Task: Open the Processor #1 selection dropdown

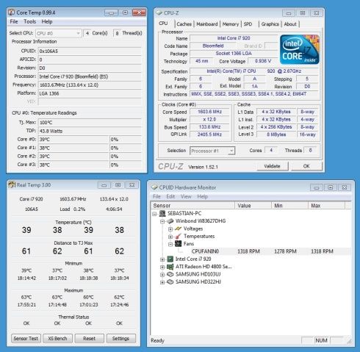Action: tap(212, 151)
